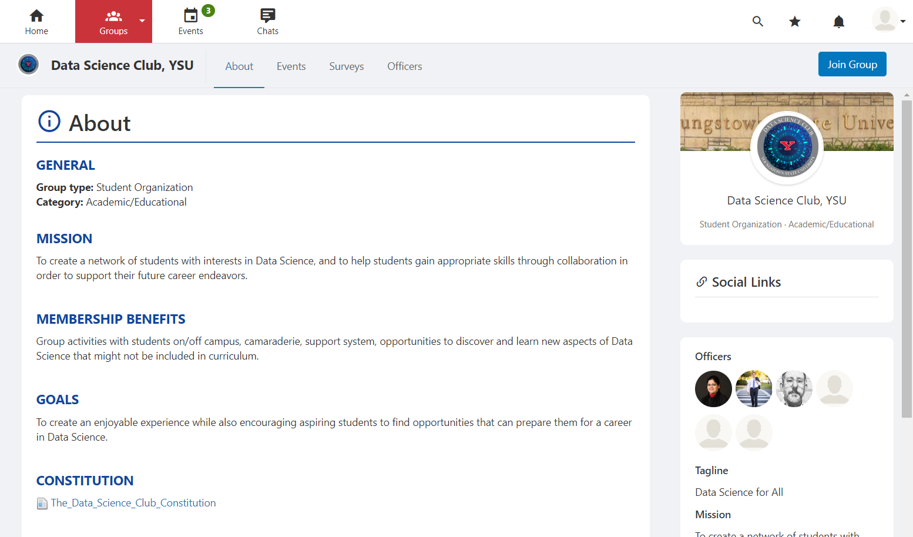
Task: Open favorites star icon
Action: (x=795, y=22)
